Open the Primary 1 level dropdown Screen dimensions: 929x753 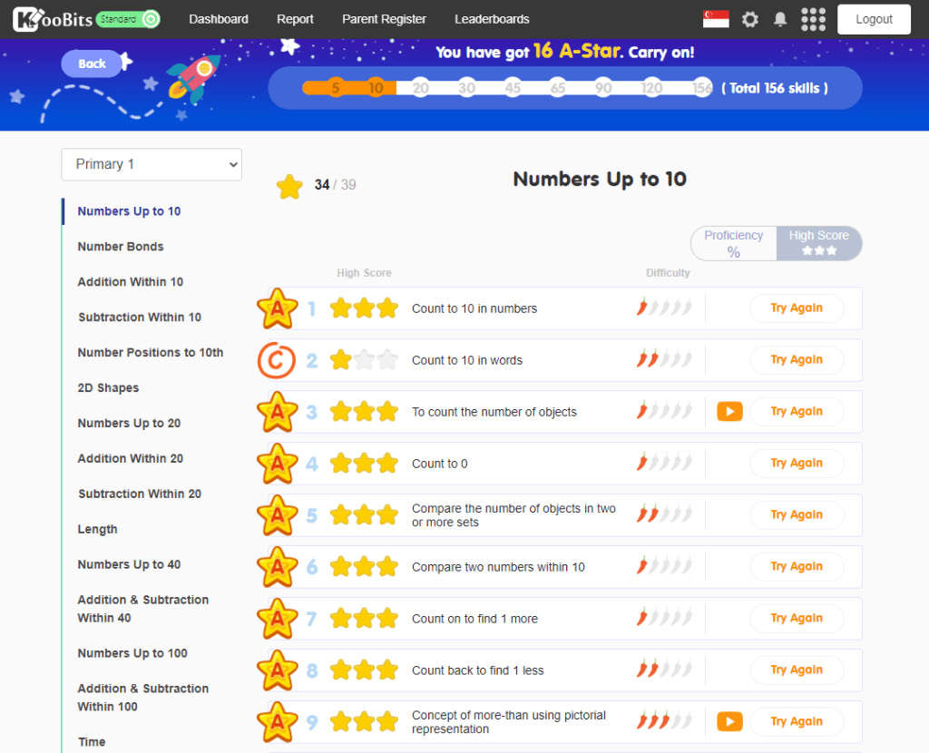coord(152,164)
